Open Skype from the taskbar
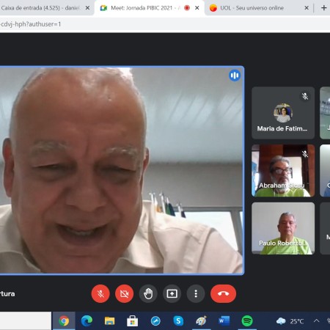The image size is (330, 330). click(x=178, y=320)
